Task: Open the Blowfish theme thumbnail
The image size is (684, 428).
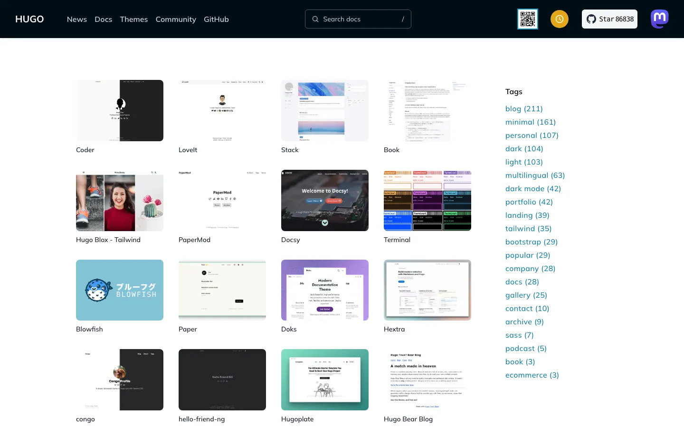Action: (120, 290)
